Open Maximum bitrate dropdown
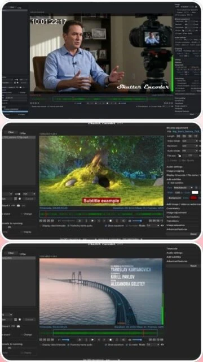203x362 pixels. (190, 146)
